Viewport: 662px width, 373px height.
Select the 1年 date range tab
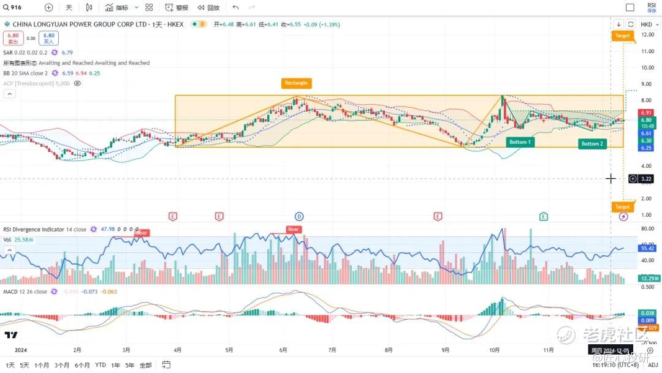(115, 365)
